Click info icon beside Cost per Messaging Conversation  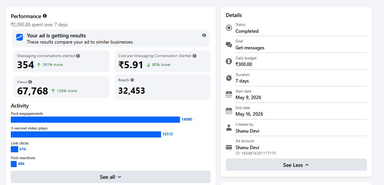(x=195, y=56)
